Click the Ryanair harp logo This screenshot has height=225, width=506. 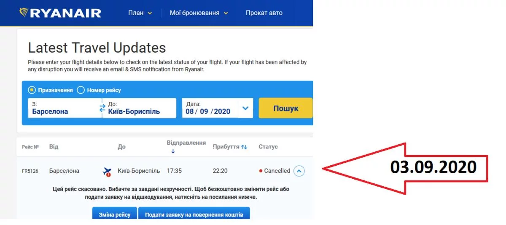[24, 13]
